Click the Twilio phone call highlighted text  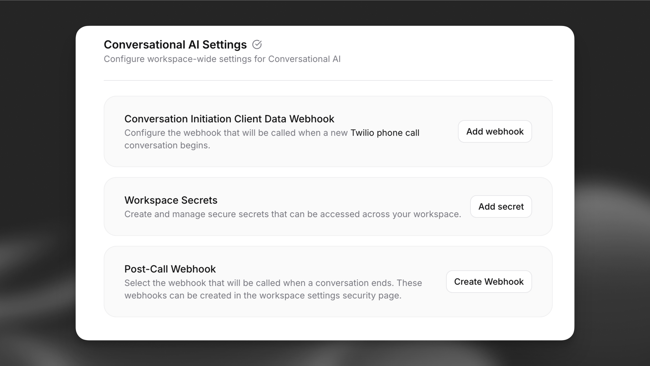[x=385, y=133]
